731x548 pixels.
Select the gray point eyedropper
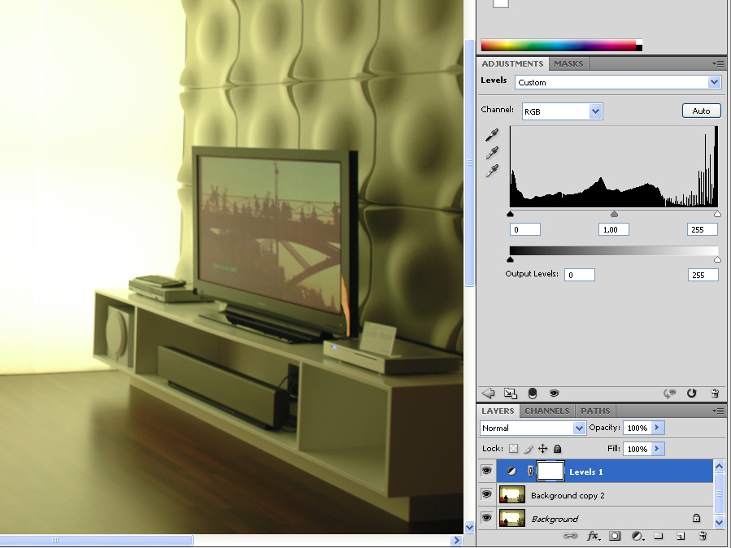pyautogui.click(x=492, y=153)
